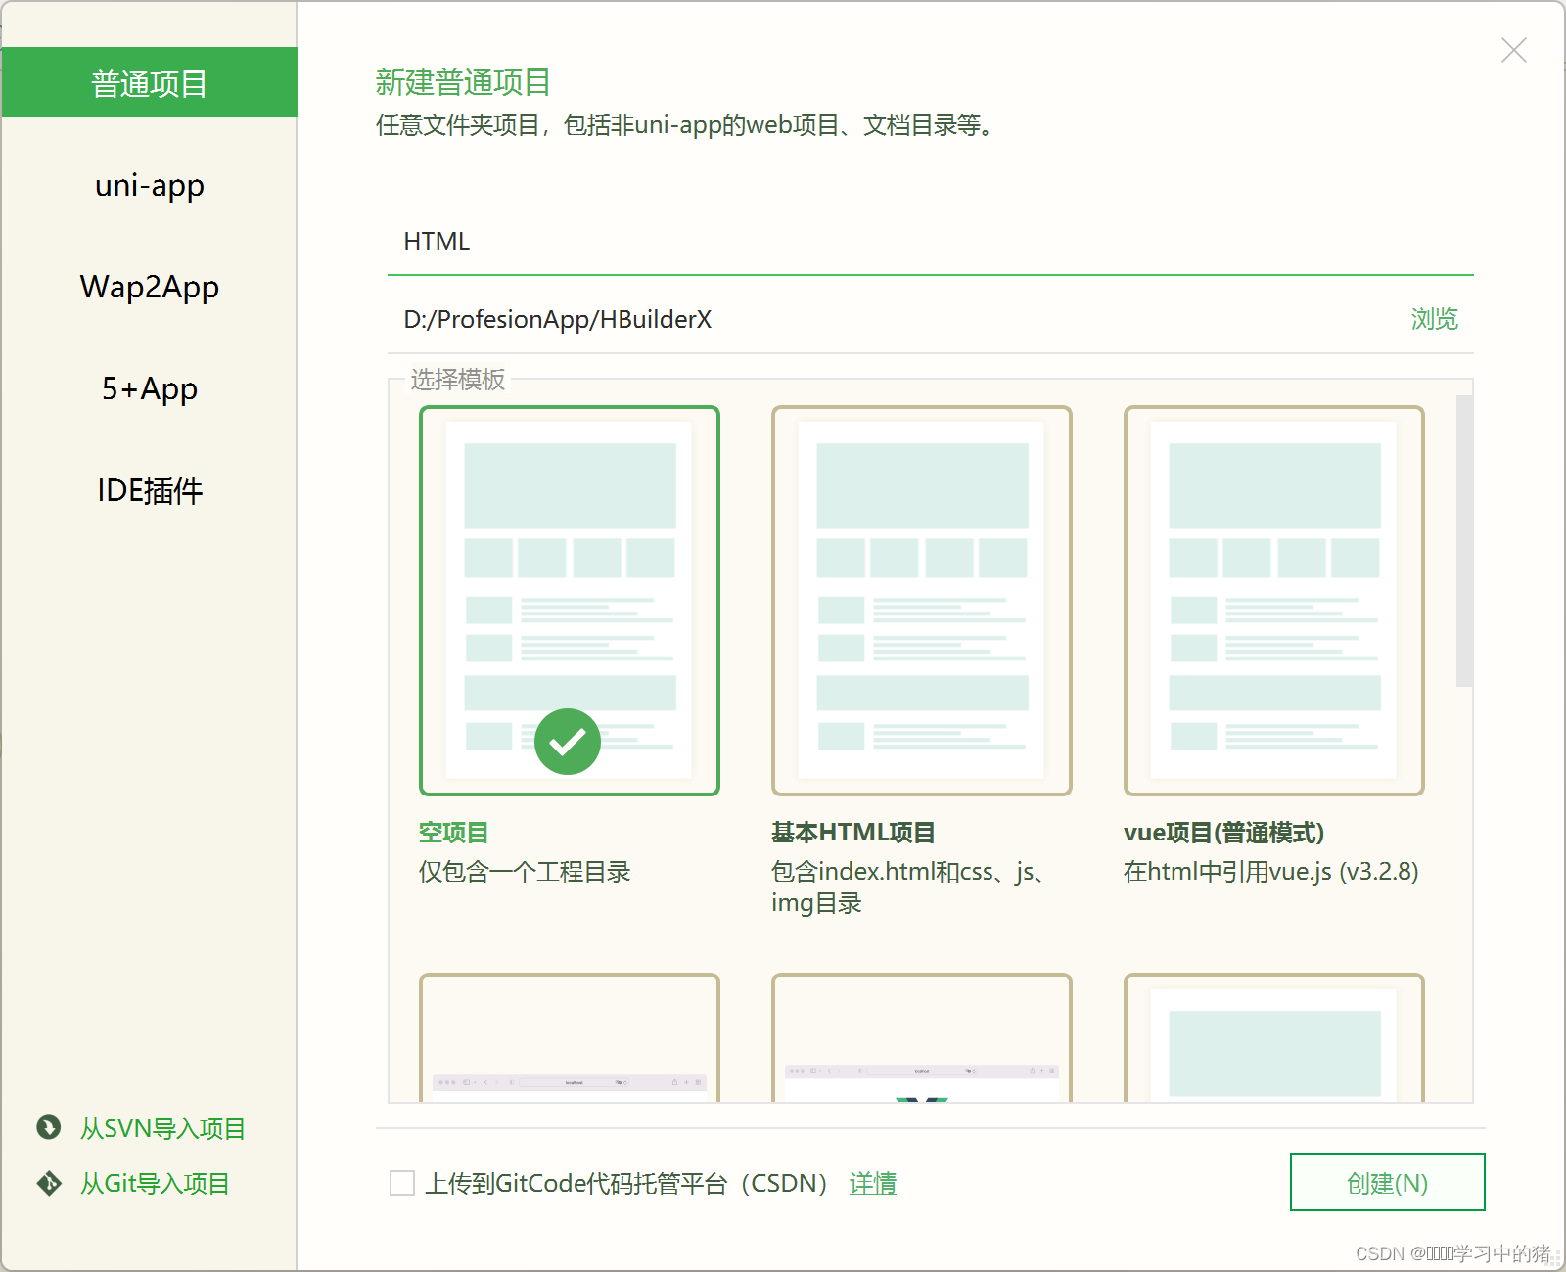This screenshot has width=1566, height=1272.
Task: Select the 基本HTML项目 template thumbnail
Action: click(x=922, y=601)
